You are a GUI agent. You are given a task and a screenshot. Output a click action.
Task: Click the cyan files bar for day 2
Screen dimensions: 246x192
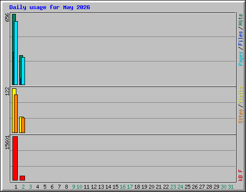pyautogui.click(x=23, y=71)
